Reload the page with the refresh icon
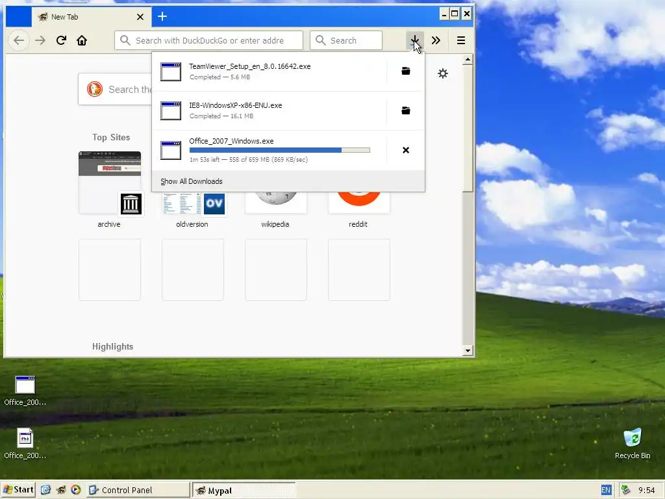 [x=61, y=40]
